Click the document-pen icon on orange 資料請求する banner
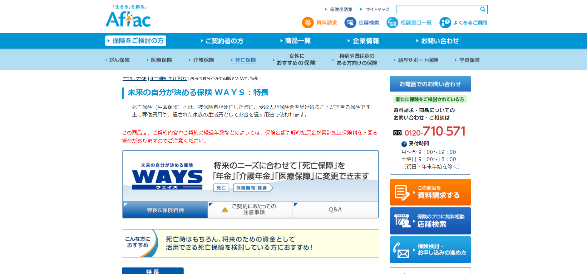Screen dimensions: 587x274 click(402, 192)
